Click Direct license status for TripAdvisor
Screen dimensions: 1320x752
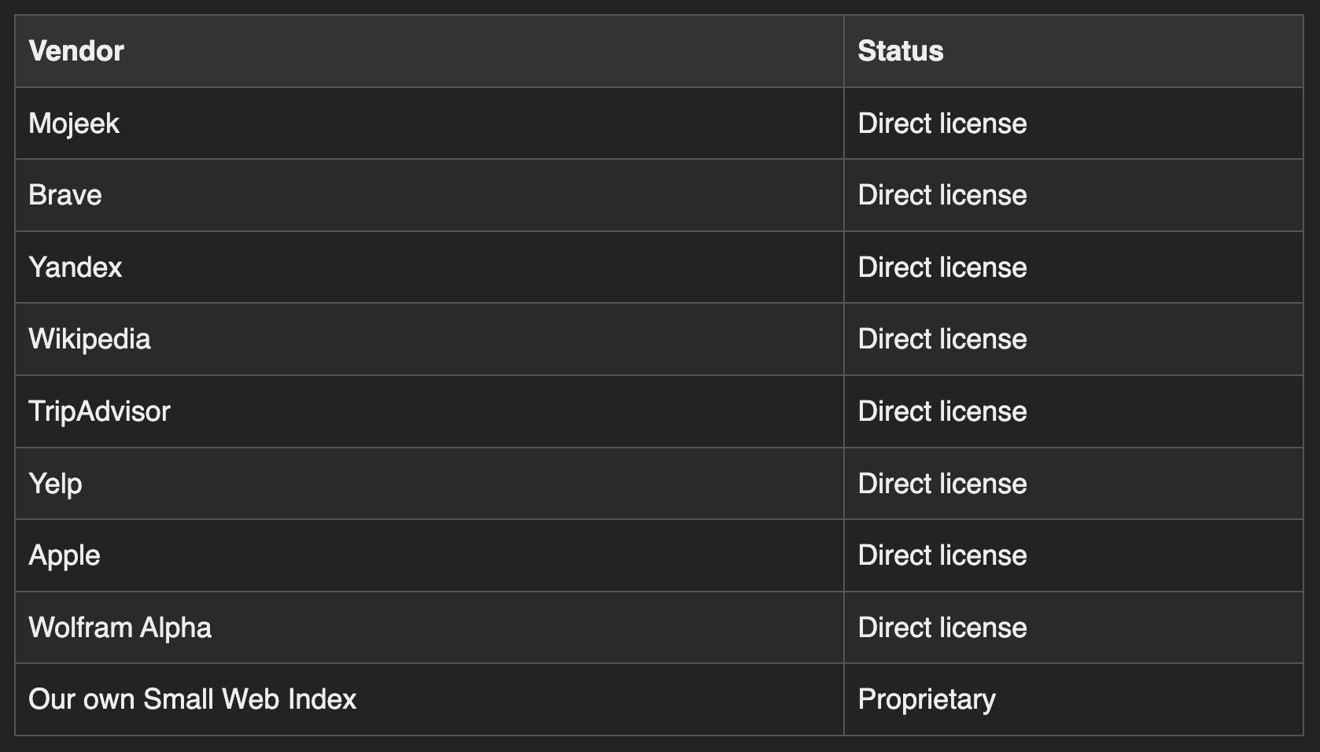1074,411
